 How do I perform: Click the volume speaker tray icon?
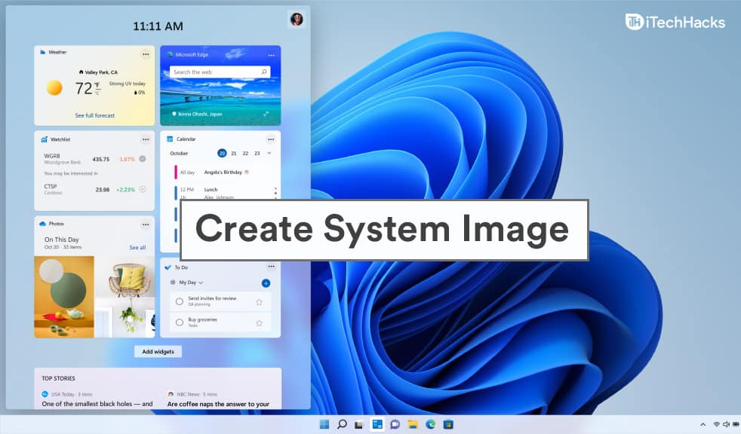[x=726, y=424]
